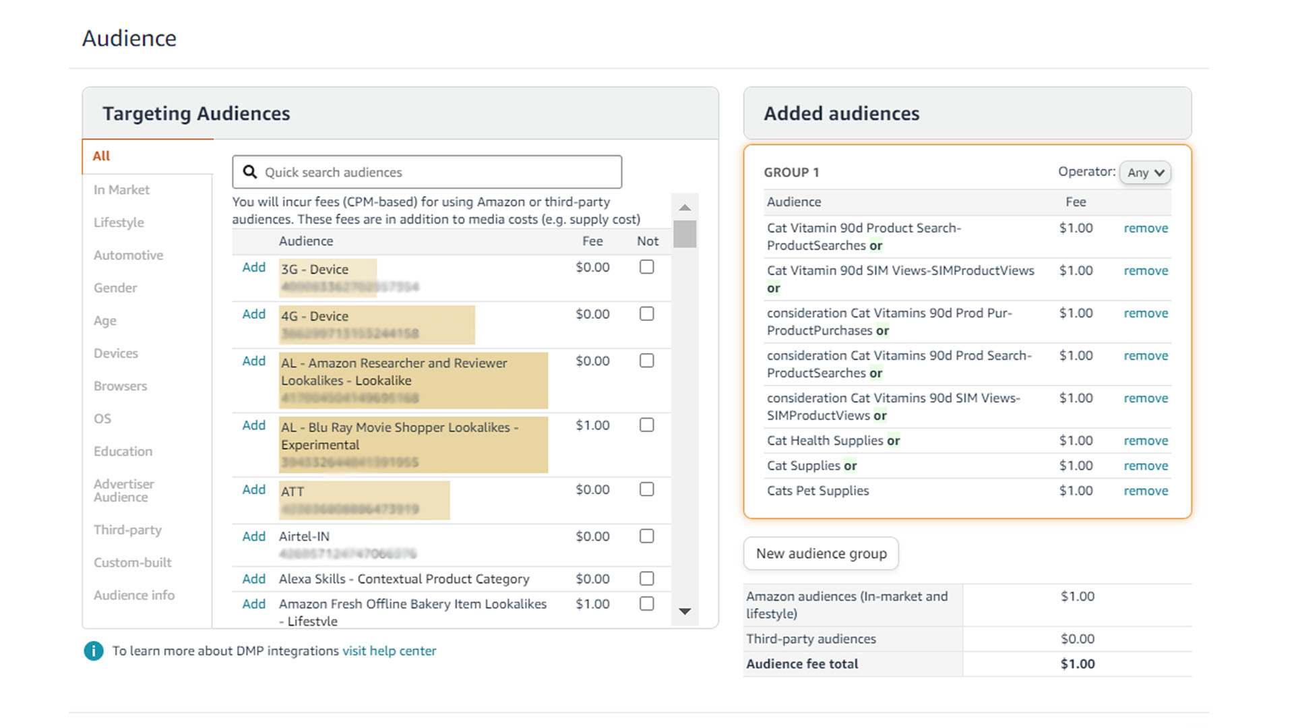
Task: Select the Devices category
Action: pos(115,353)
